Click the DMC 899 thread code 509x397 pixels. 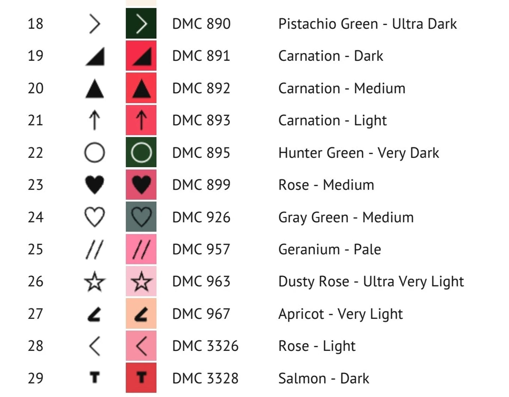(201, 185)
